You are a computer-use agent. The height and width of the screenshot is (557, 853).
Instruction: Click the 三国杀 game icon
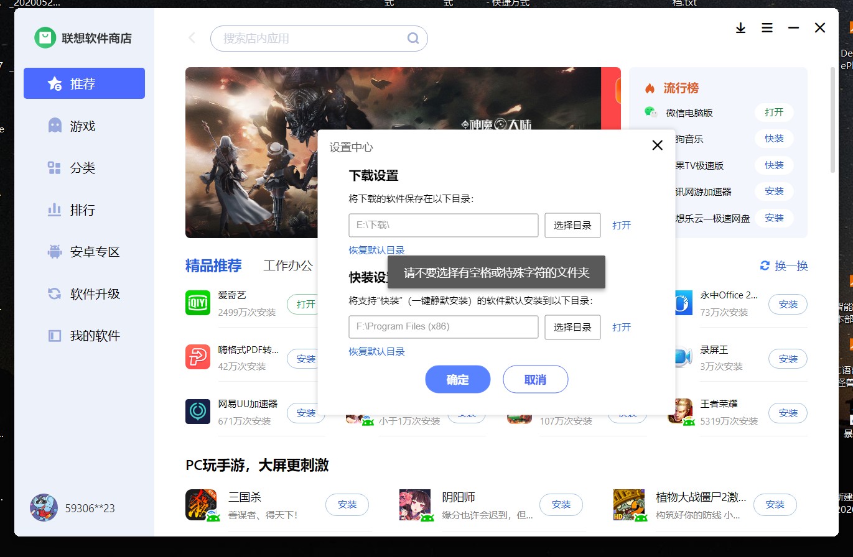coord(201,505)
